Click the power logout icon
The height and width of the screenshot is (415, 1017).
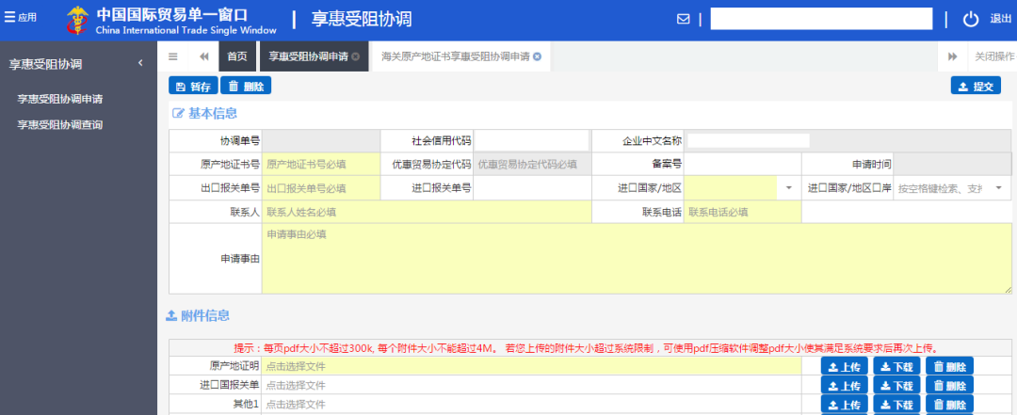pyautogui.click(x=971, y=20)
